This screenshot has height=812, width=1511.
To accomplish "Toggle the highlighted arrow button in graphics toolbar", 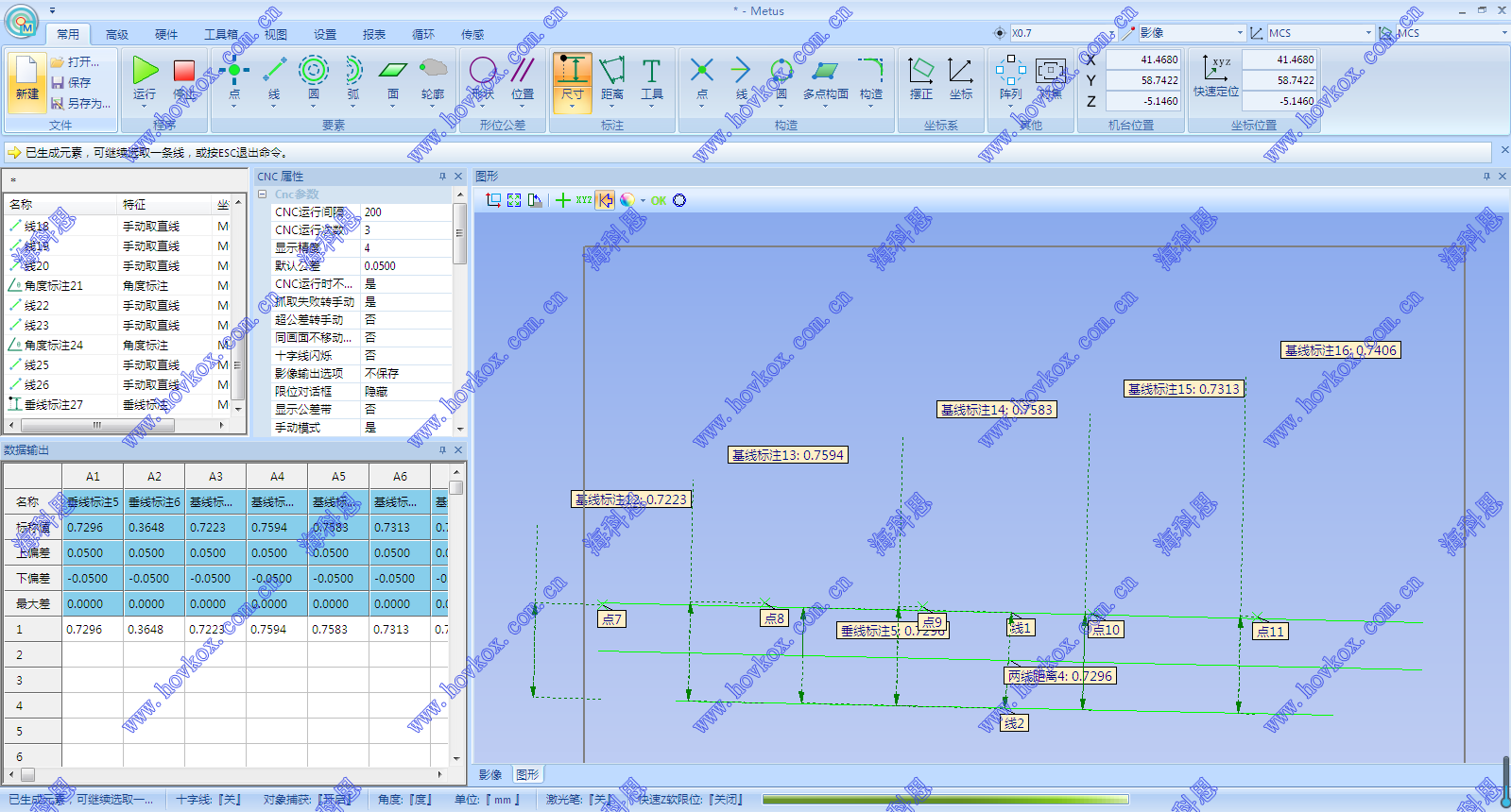I will coord(605,200).
